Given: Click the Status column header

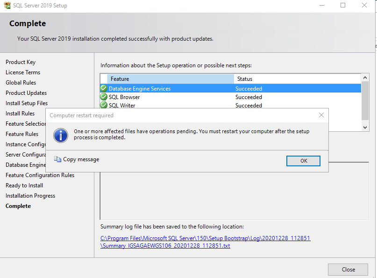Looking at the screenshot, I should (298, 79).
